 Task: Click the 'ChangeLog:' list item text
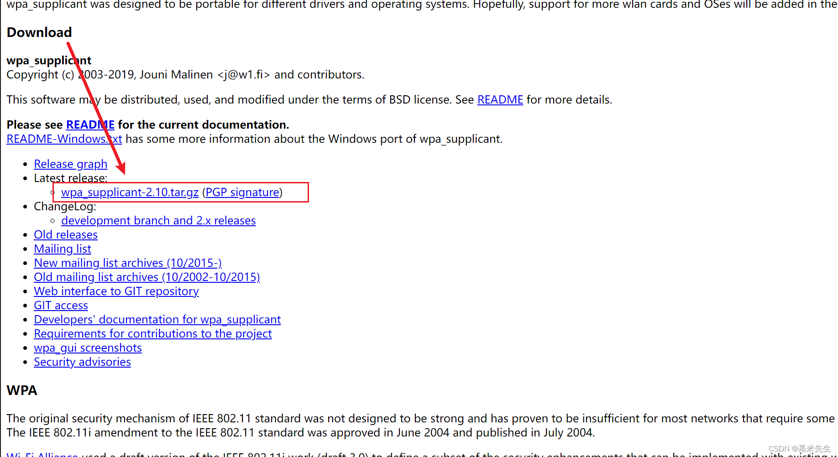click(65, 206)
